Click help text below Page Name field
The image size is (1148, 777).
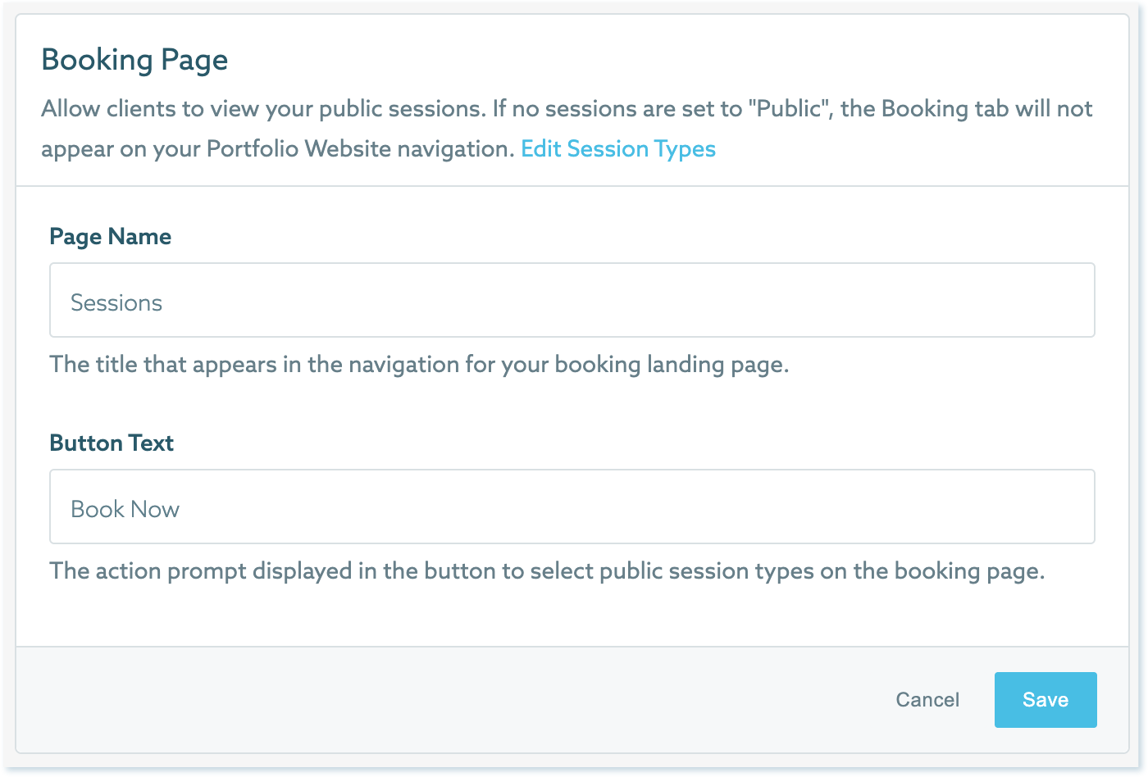pos(418,364)
